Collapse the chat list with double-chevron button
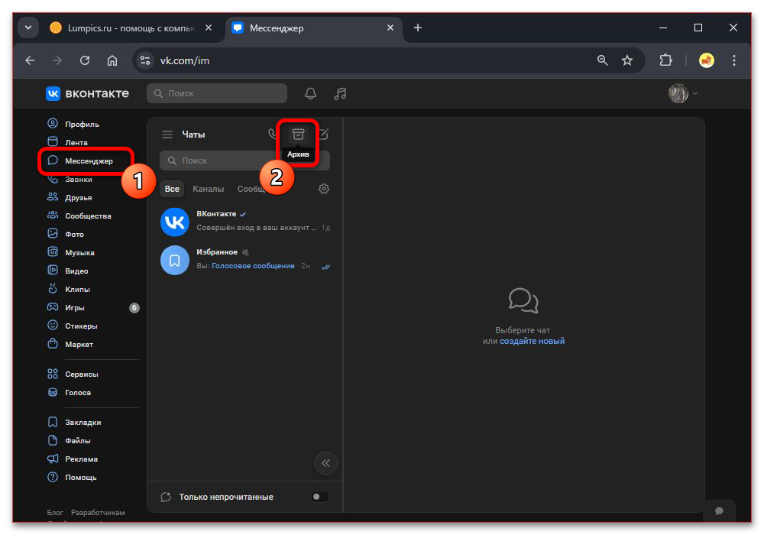 click(x=326, y=463)
